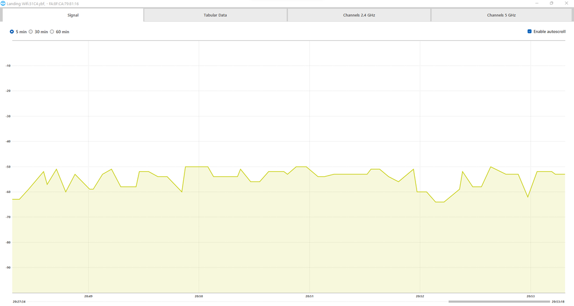The width and height of the screenshot is (574, 306).
Task: Click the 20:27:34 start time label
Action: point(19,301)
